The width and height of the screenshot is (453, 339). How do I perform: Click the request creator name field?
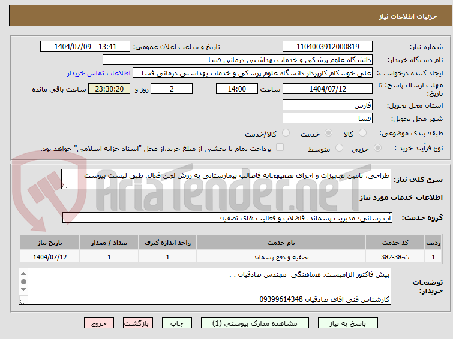pyautogui.click(x=253, y=73)
